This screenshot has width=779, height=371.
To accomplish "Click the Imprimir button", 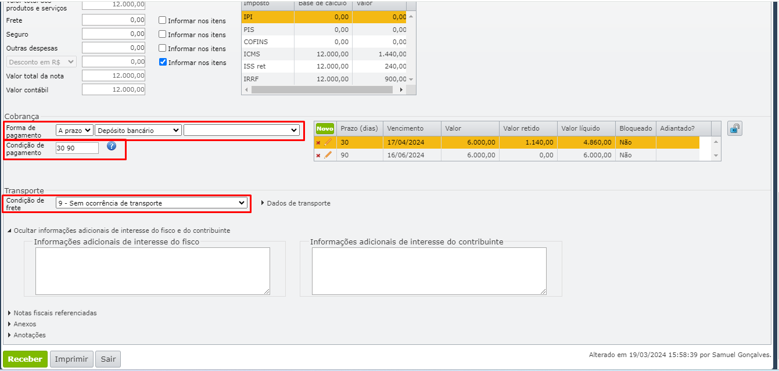I will coord(71,359).
